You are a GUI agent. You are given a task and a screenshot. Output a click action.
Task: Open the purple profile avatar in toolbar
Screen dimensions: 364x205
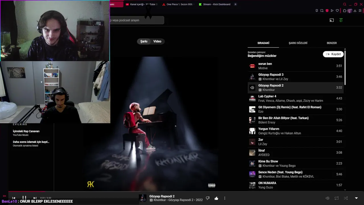tap(350, 11)
